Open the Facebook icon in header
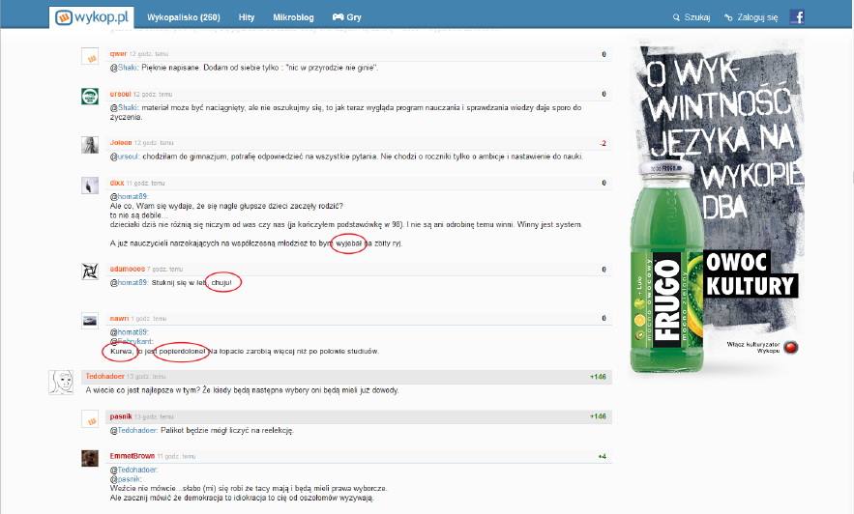This screenshot has width=854, height=514. click(x=797, y=16)
